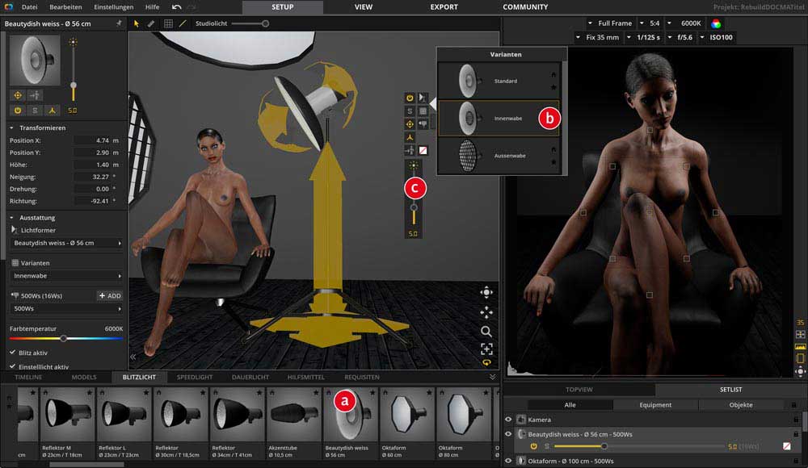Screen dimensions: 808x468
Task: Hide the Kamera item in setlist
Action: 509,420
